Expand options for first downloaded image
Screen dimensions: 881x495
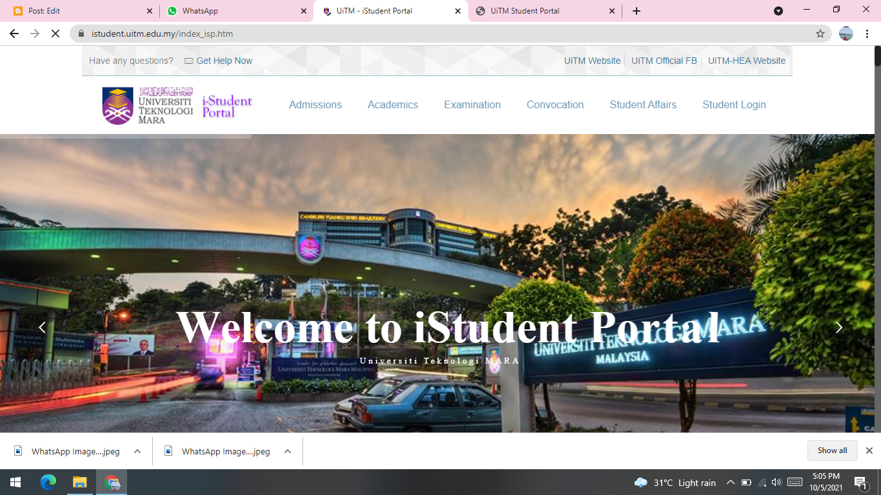coord(137,451)
